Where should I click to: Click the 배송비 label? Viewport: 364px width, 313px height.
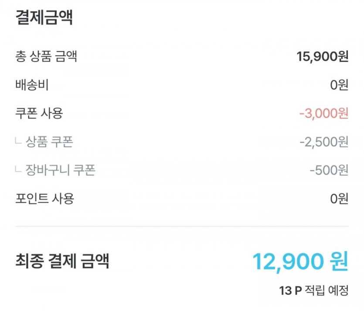(31, 85)
